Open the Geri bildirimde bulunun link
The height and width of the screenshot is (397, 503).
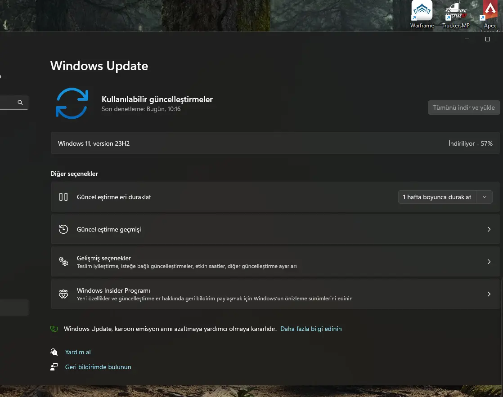coord(98,367)
